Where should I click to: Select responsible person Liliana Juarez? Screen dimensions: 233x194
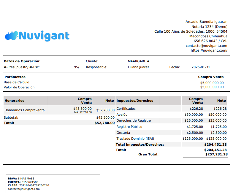point(139,67)
